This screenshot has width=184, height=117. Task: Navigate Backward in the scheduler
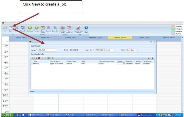point(30,28)
